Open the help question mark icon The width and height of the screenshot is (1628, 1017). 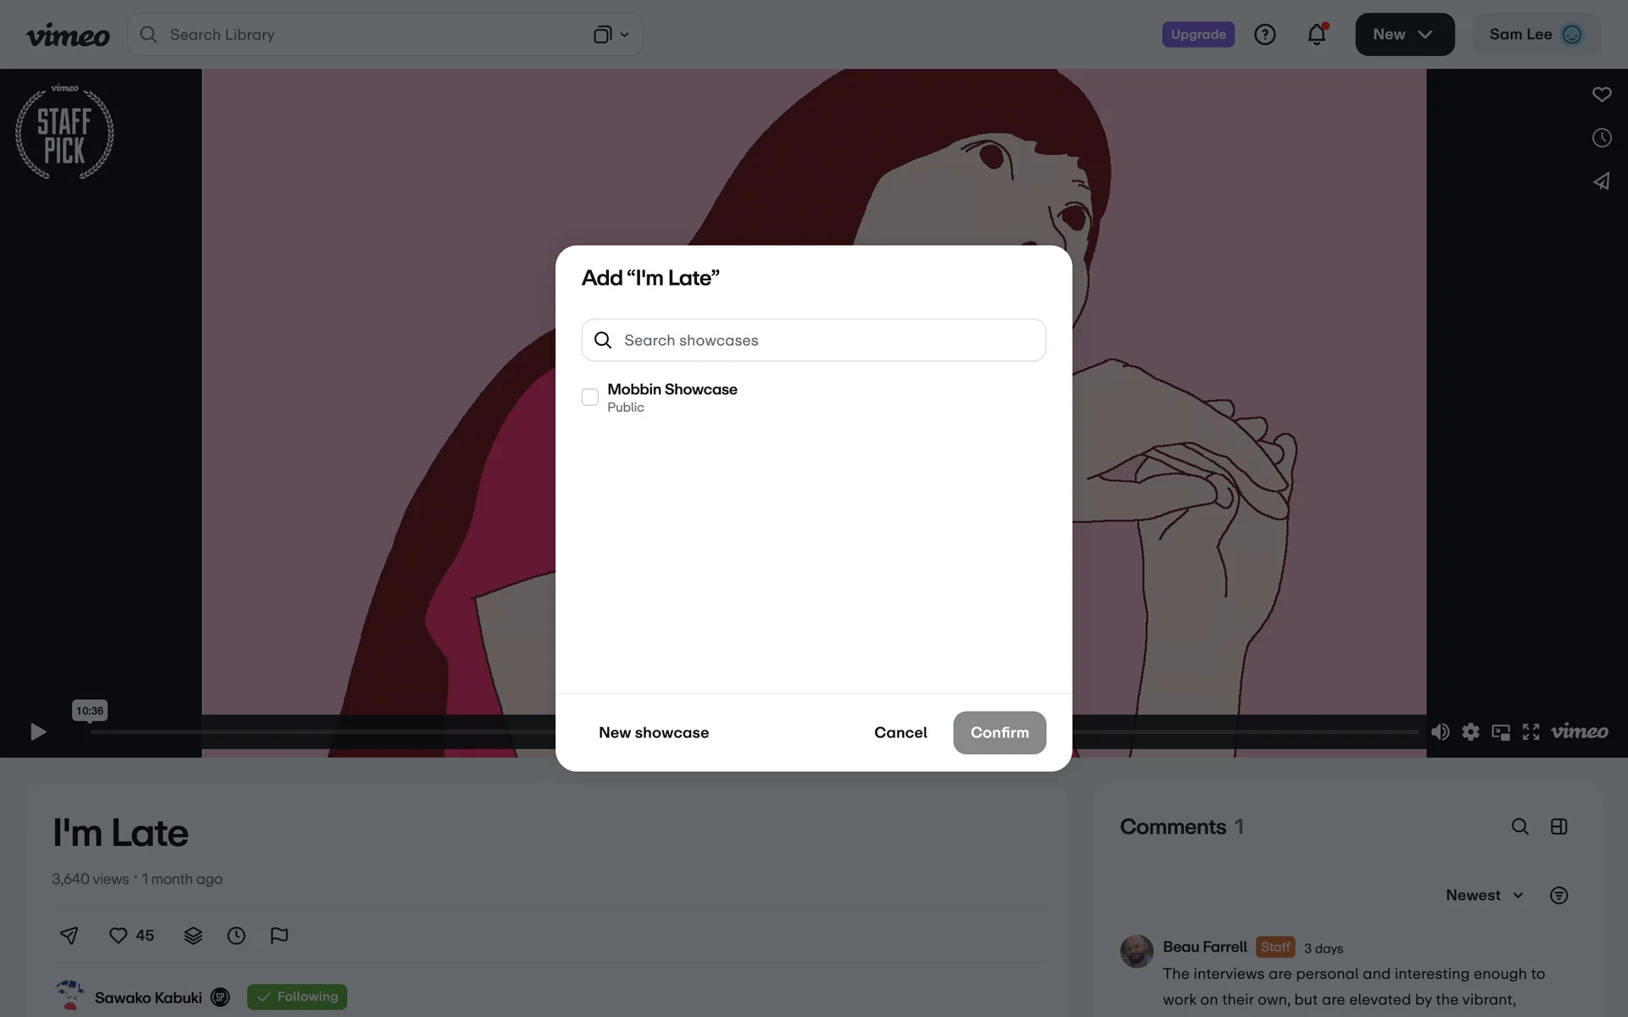click(x=1264, y=35)
